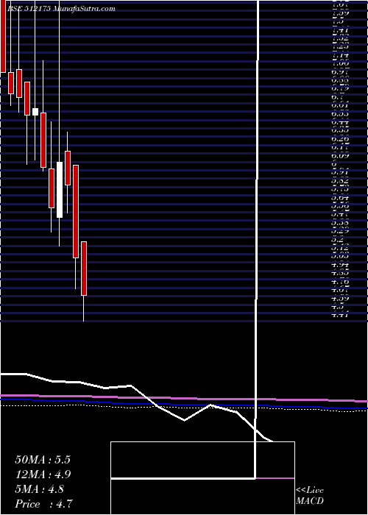This screenshot has width=368, height=515.
Task: Click the 6.09 price axis label
Action: point(340,156)
